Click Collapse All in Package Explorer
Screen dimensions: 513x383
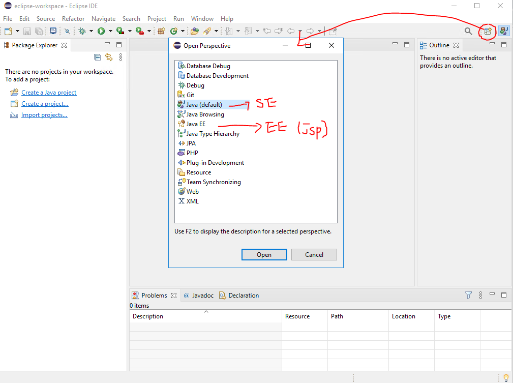[x=97, y=57]
